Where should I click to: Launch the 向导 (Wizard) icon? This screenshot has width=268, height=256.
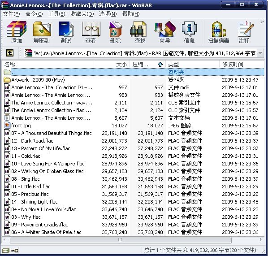coord(165,32)
